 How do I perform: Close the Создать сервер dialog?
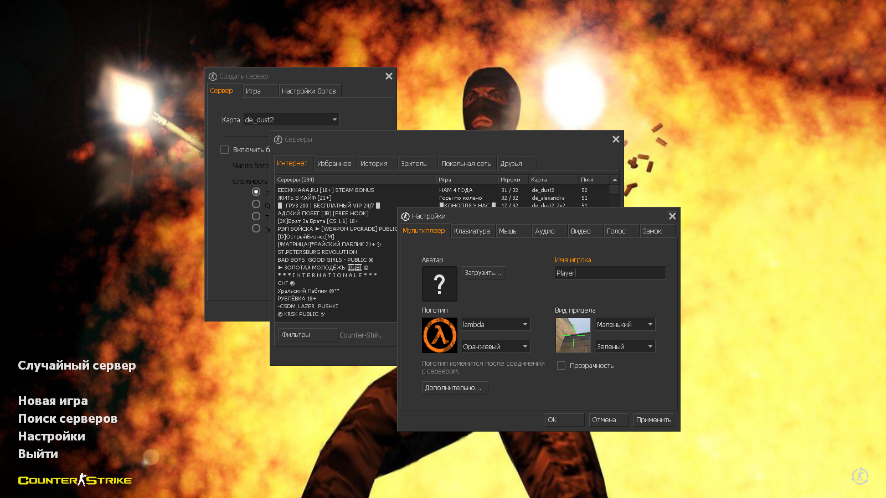coord(389,76)
